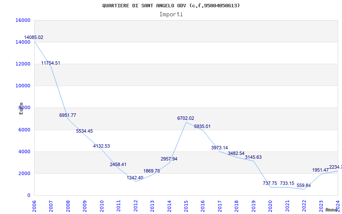Click the 2021 x-axis year label
Viewport: 342px width, 214px height.
tap(287, 206)
